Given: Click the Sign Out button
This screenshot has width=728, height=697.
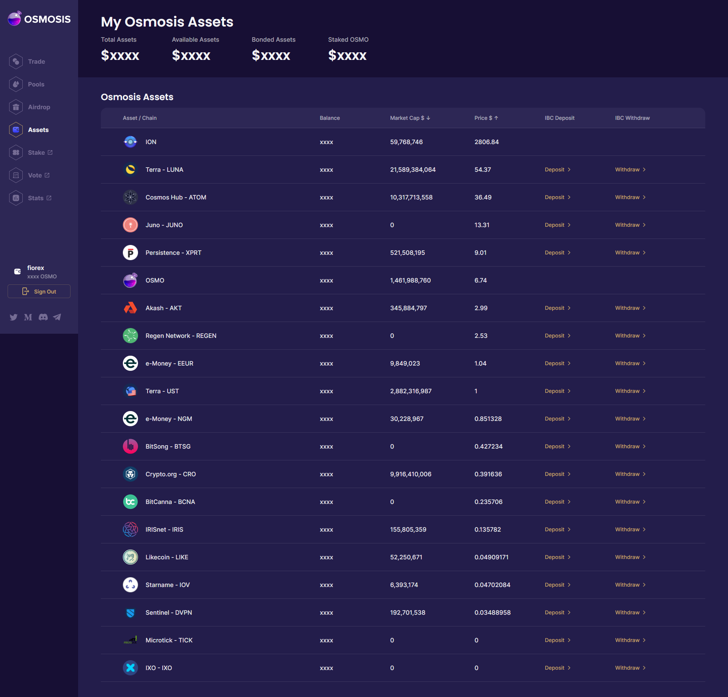Looking at the screenshot, I should pyautogui.click(x=39, y=291).
